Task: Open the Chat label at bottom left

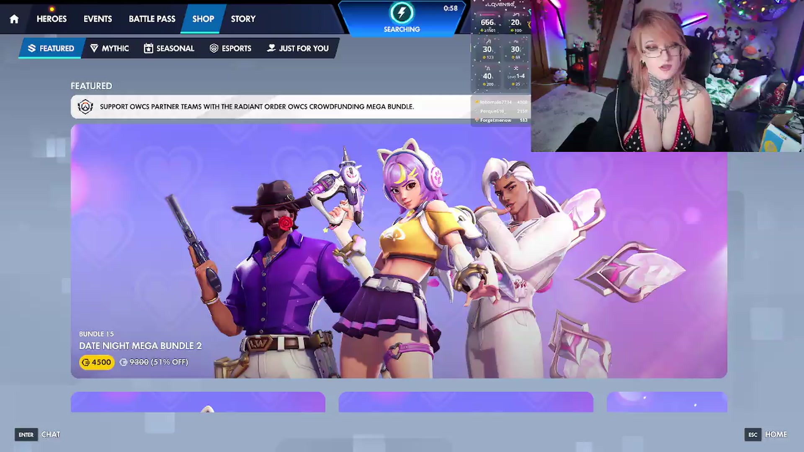Action: click(51, 434)
